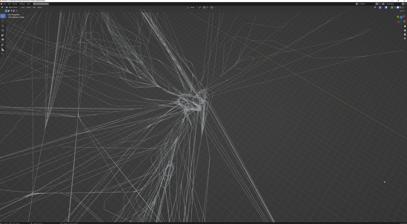This screenshot has width=407, height=224.
Task: Activate the Move tool
Action: (x=3, y=26)
